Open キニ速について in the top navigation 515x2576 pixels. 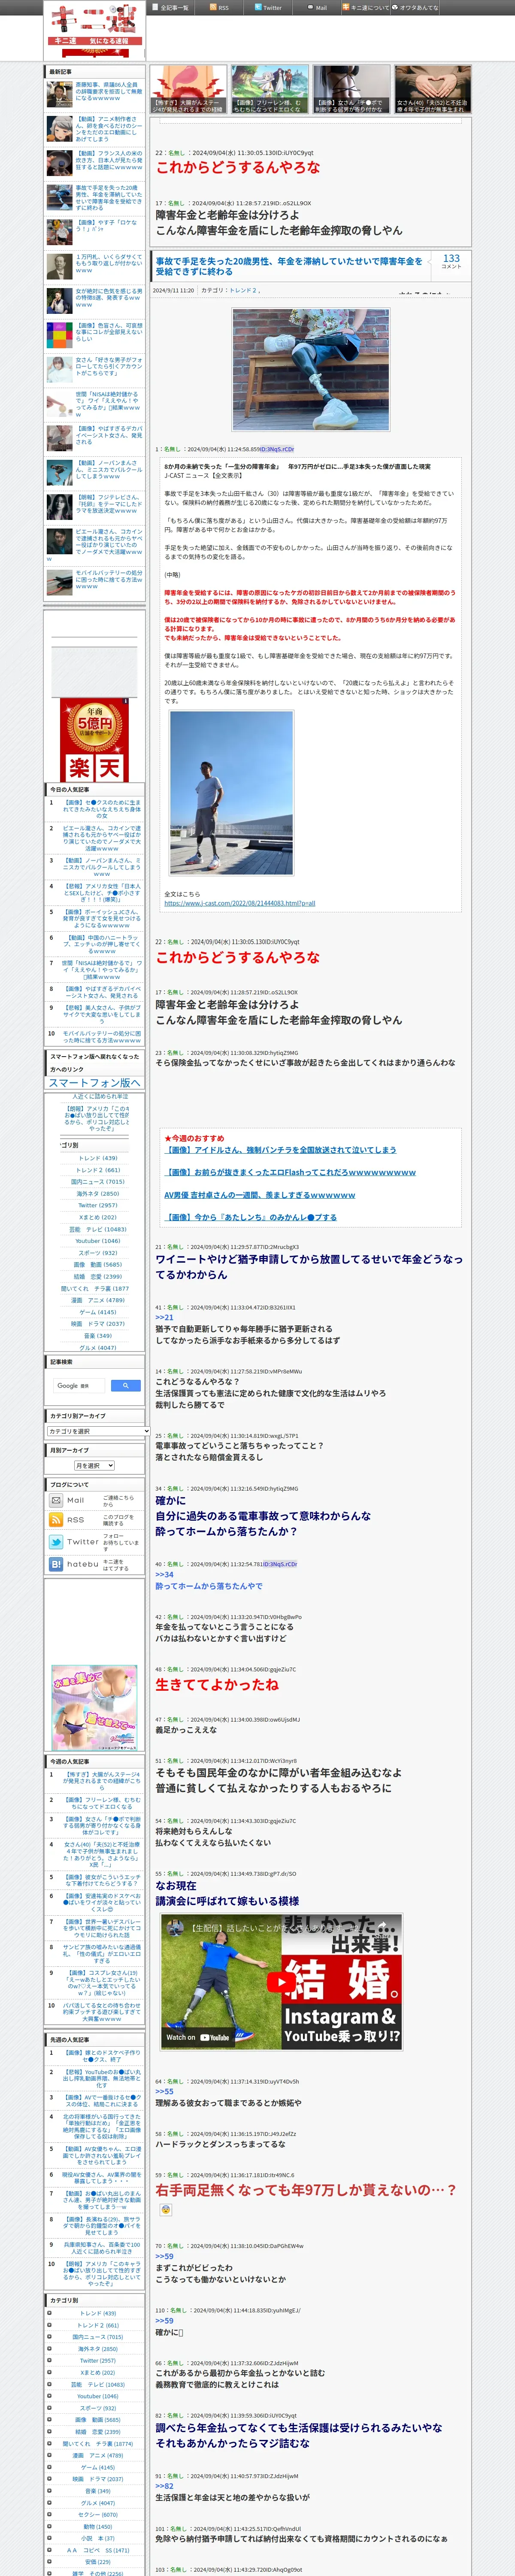[366, 7]
